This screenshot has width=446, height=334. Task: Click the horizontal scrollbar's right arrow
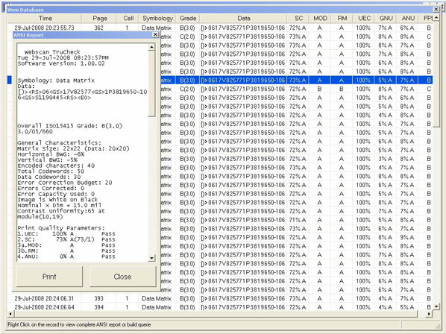[429, 314]
